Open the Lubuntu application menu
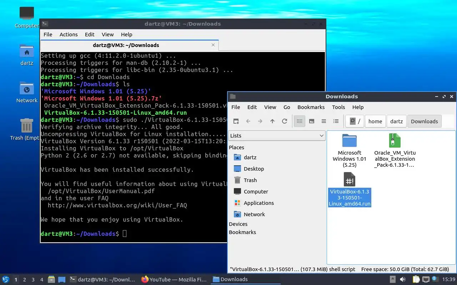The width and height of the screenshot is (457, 285). [5, 279]
